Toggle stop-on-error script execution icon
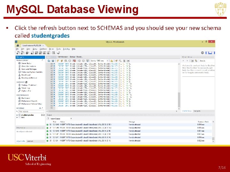Screen dimensions: 230x172 74,61
